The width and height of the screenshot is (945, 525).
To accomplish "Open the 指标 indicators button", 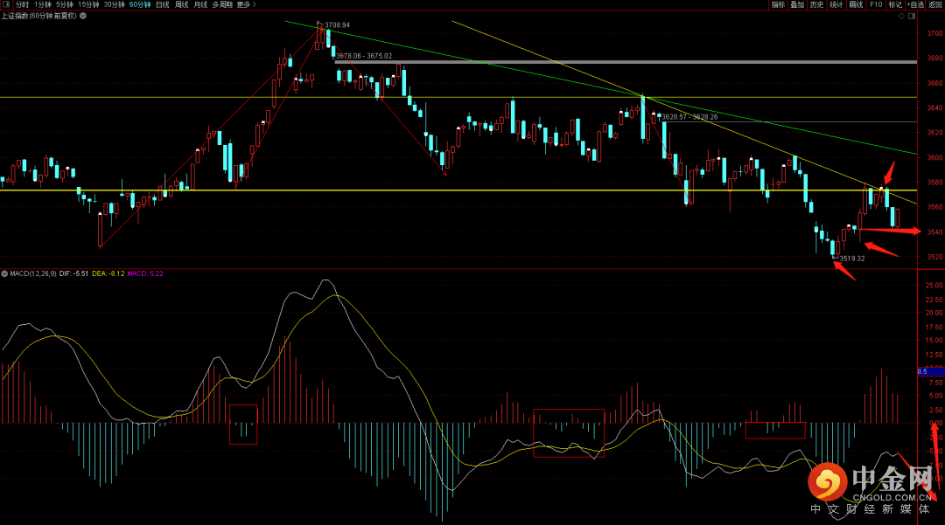I will (x=778, y=4).
